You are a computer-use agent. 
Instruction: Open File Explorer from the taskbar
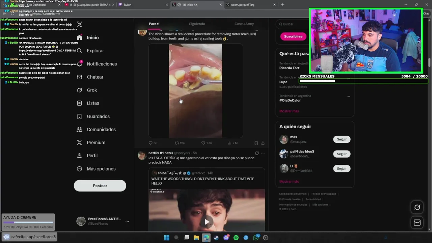[196, 238]
